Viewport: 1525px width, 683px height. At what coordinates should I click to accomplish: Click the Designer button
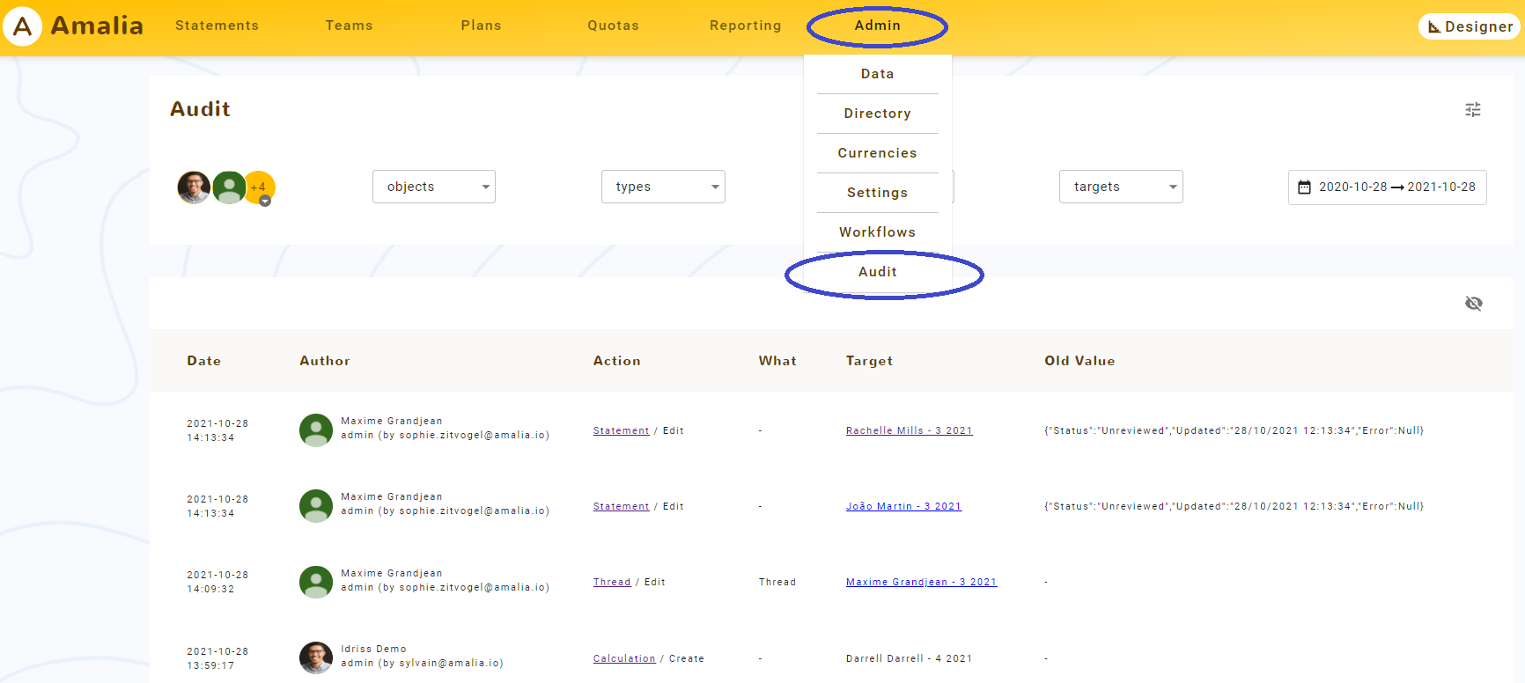[x=1470, y=26]
